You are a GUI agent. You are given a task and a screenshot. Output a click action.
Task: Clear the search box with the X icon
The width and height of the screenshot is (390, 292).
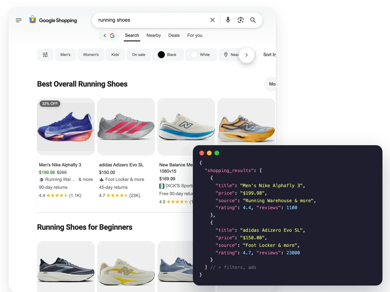pos(213,20)
